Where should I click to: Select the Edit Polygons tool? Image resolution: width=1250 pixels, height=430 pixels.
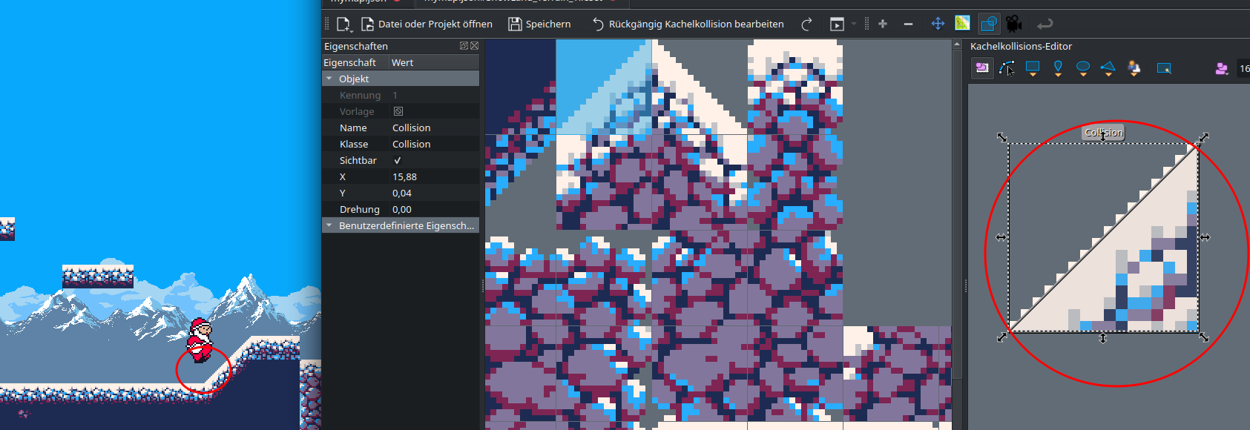coord(1007,68)
